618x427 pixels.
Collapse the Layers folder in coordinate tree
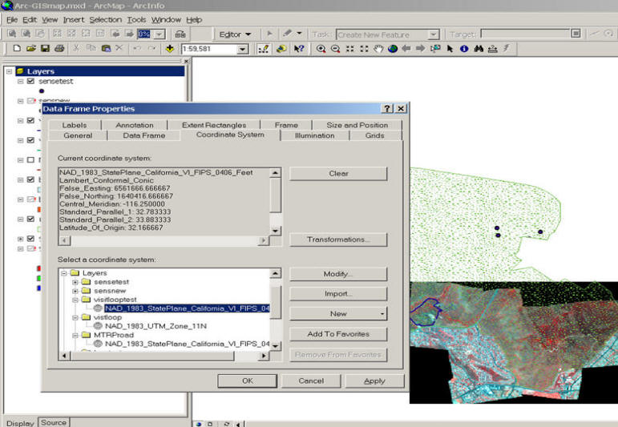pyautogui.click(x=64, y=273)
